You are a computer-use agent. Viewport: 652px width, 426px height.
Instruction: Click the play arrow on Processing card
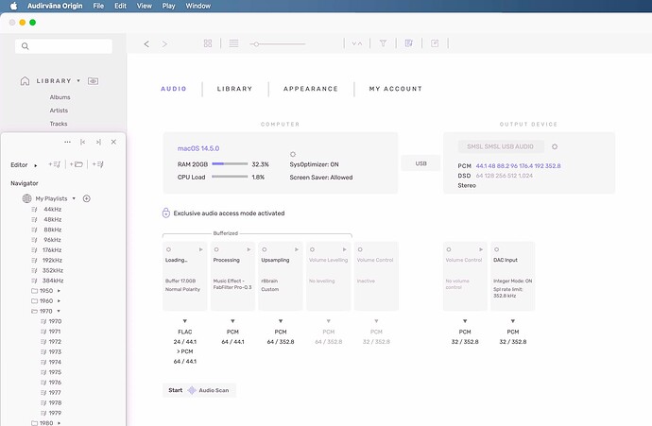coord(249,249)
